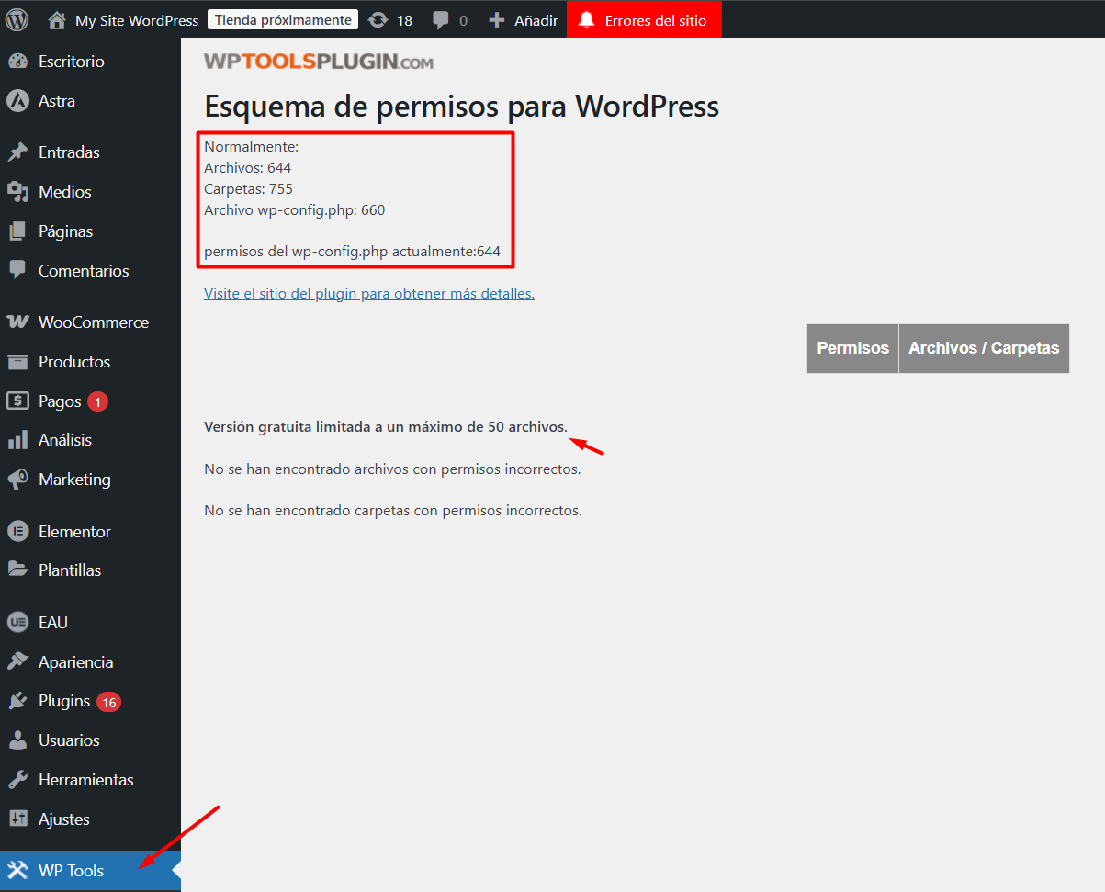Switch to the Permisos tab

[x=851, y=348]
